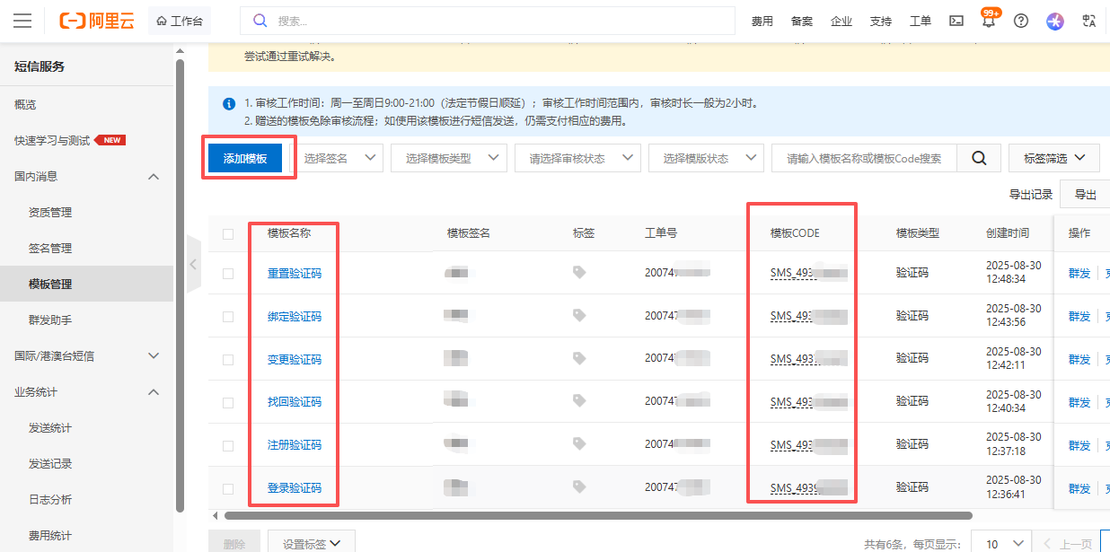Select all templates with header checkbox
The image size is (1110, 552).
[x=227, y=232]
